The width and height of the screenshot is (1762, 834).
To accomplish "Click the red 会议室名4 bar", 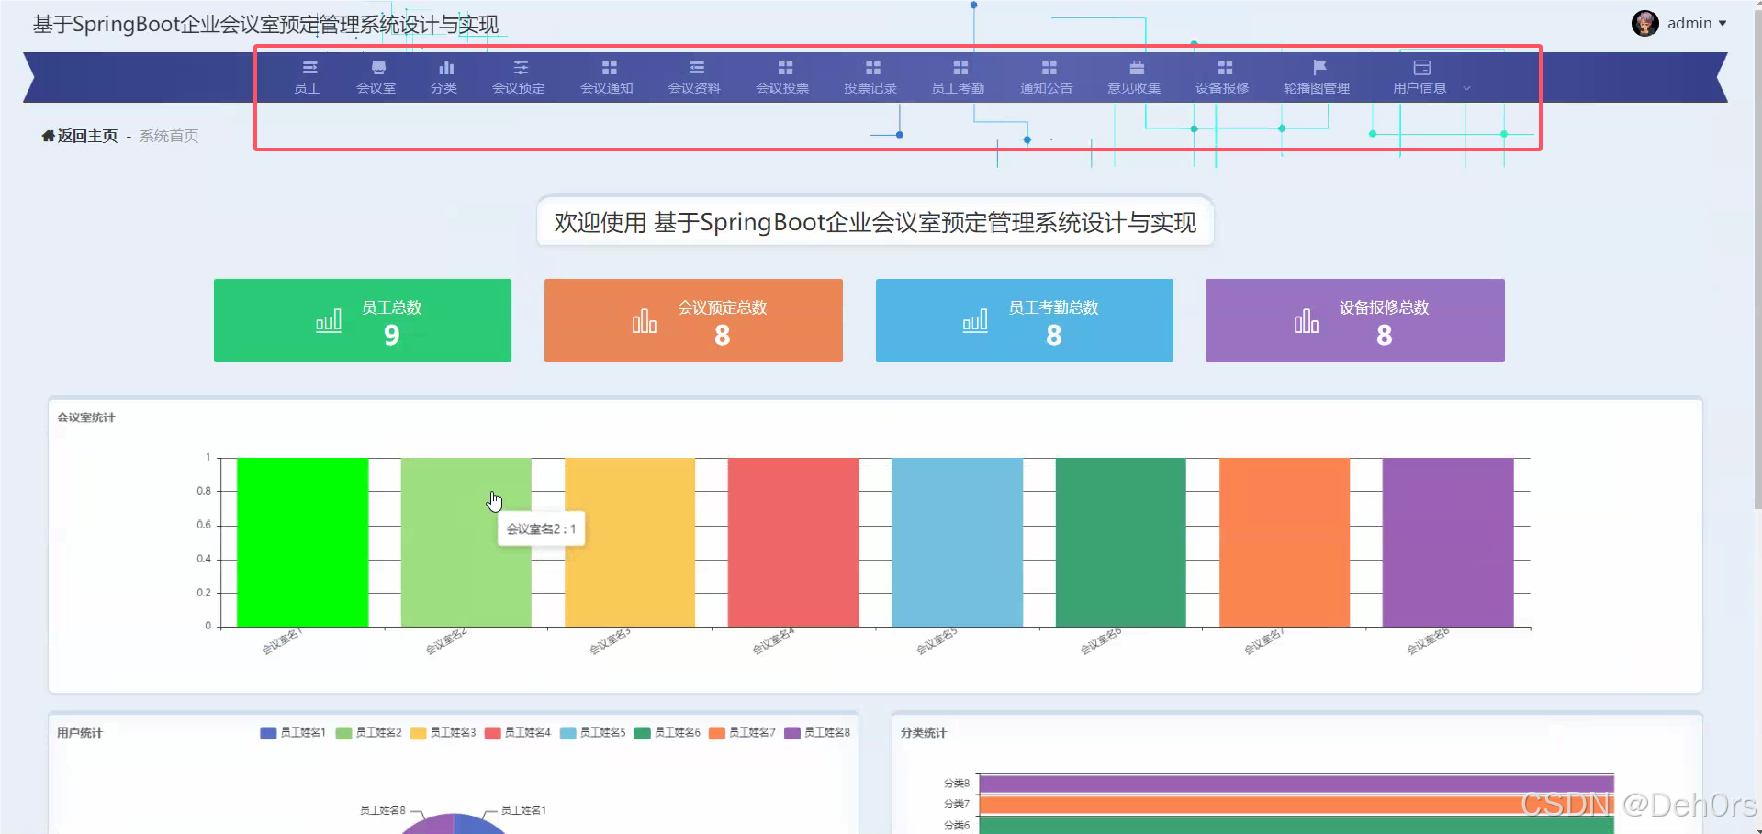I will pyautogui.click(x=793, y=542).
